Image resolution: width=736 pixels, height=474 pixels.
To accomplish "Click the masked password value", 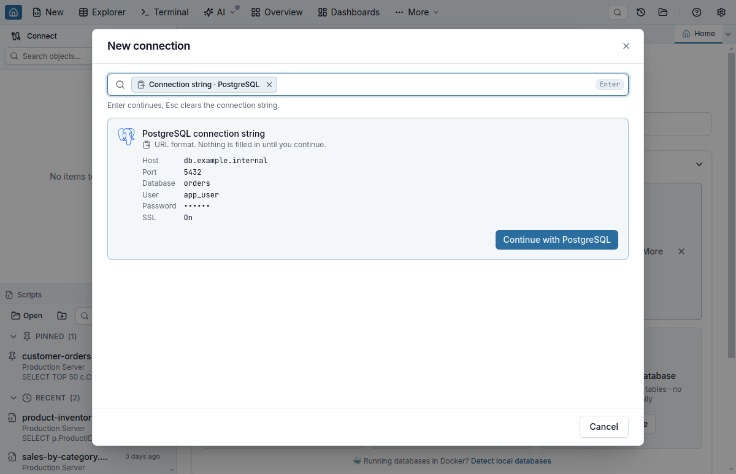I will click(197, 206).
